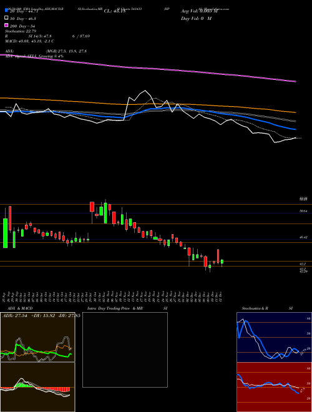Click the MACD values line in the header
The height and width of the screenshot is (412, 312).
tap(29, 41)
